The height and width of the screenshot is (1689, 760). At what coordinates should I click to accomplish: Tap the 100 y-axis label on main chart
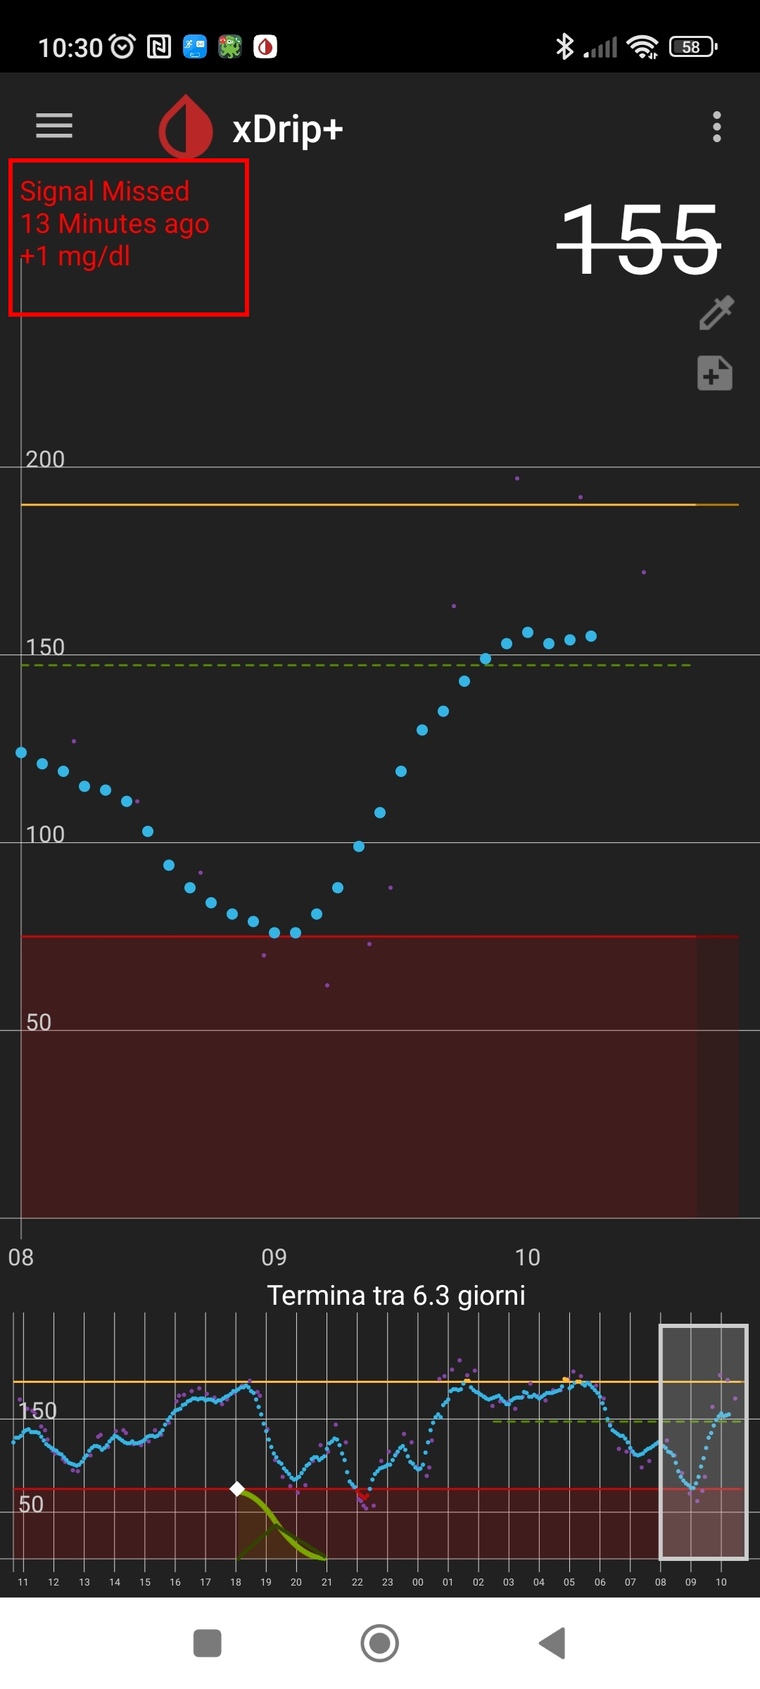(x=45, y=834)
